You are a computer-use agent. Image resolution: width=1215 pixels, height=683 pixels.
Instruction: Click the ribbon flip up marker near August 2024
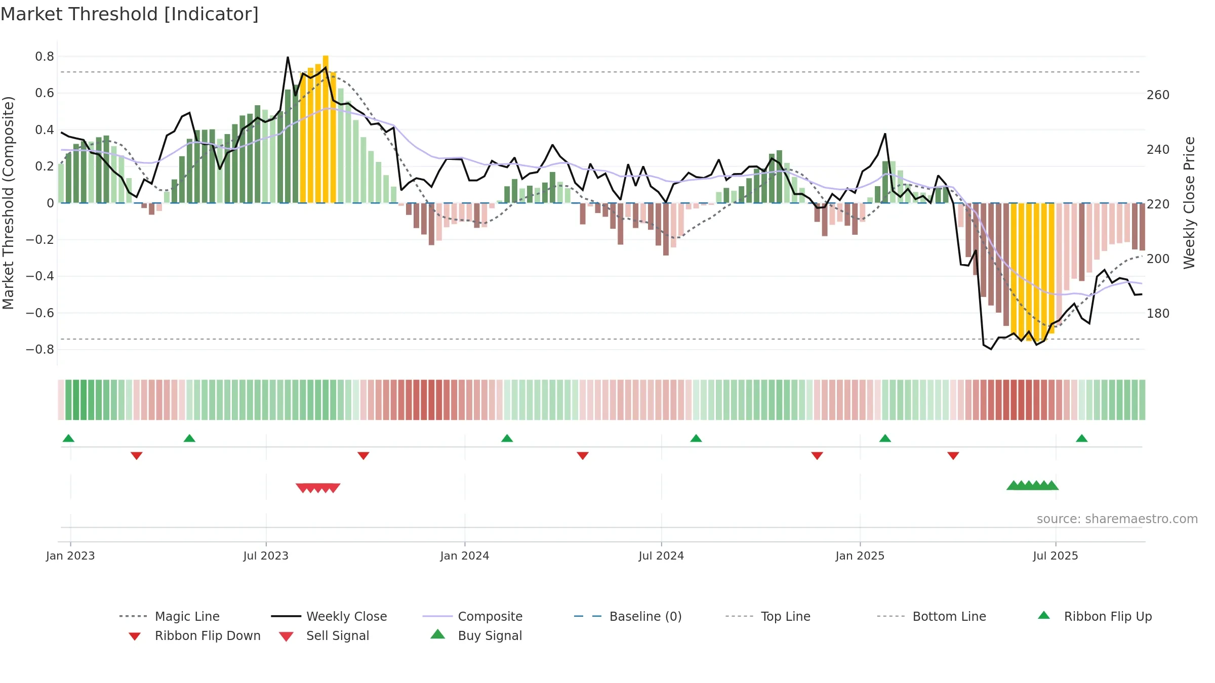696,438
